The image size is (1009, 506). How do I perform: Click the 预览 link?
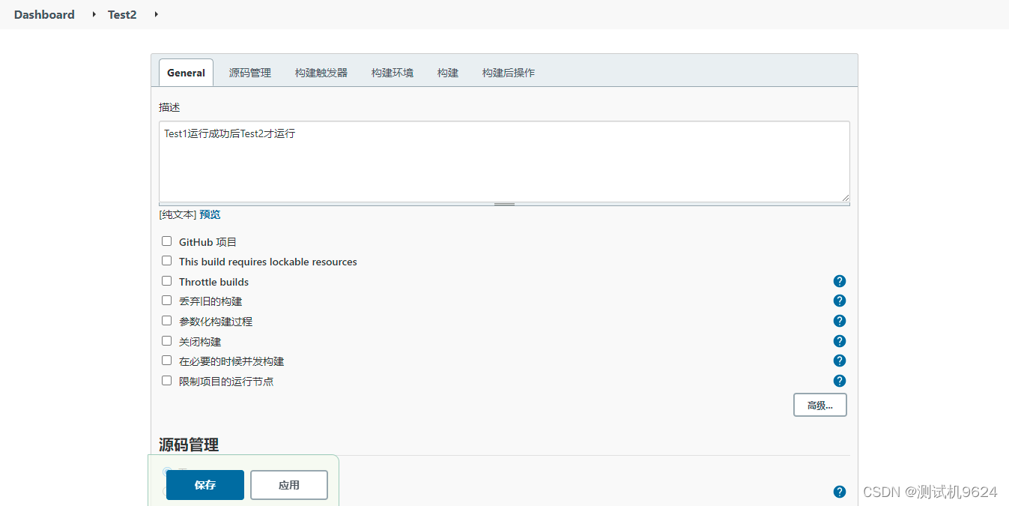point(210,214)
